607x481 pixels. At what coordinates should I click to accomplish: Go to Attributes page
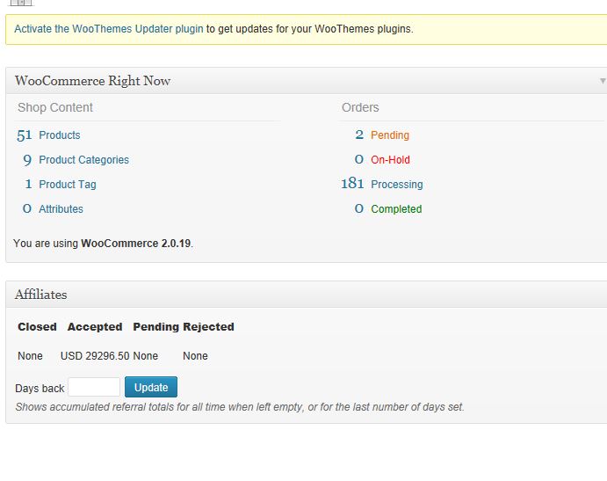click(61, 209)
